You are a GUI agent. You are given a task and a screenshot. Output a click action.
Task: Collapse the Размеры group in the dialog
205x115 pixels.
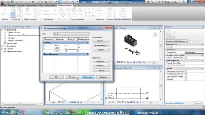[87, 42]
